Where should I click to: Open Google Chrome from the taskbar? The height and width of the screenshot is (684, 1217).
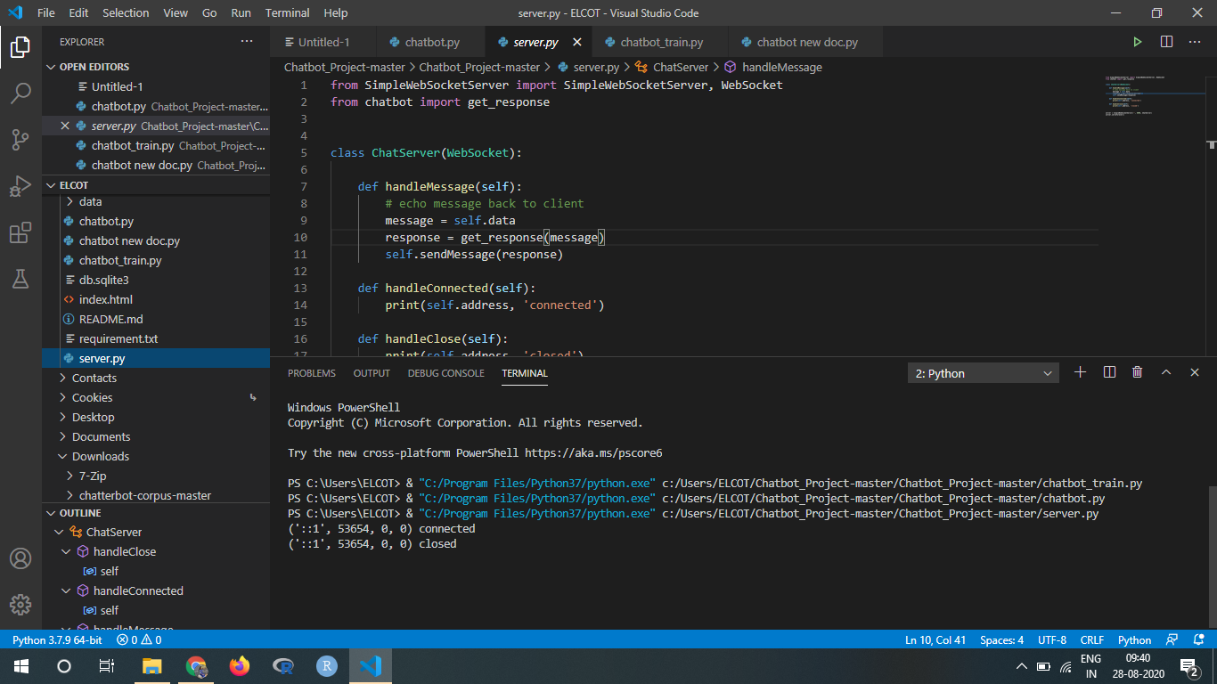pyautogui.click(x=196, y=666)
